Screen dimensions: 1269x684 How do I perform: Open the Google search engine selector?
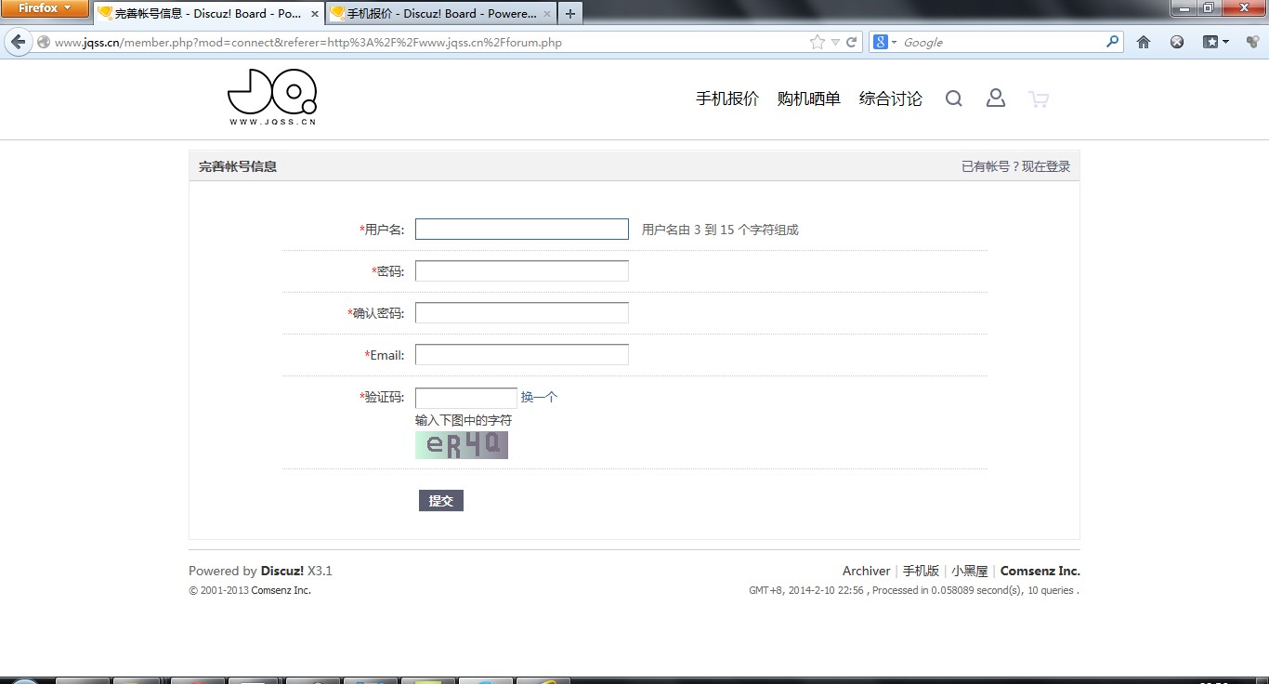click(x=883, y=42)
